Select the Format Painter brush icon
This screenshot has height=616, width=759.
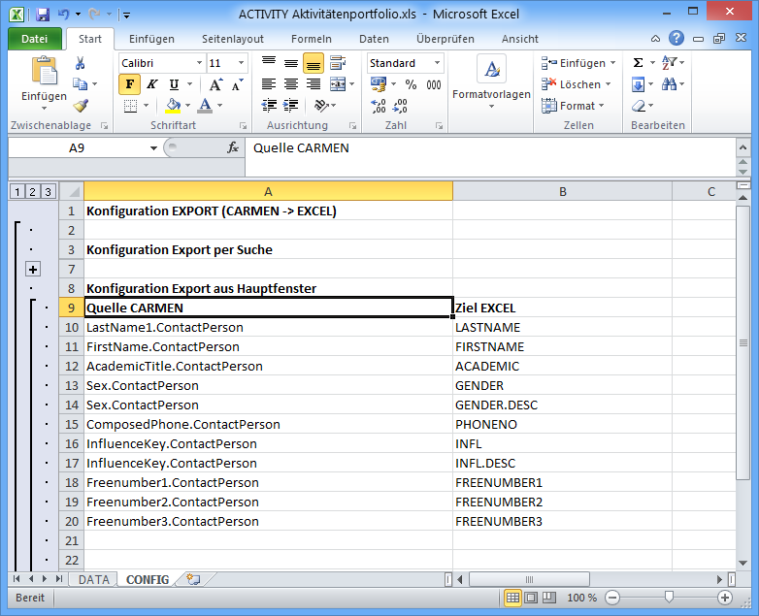tap(80, 106)
